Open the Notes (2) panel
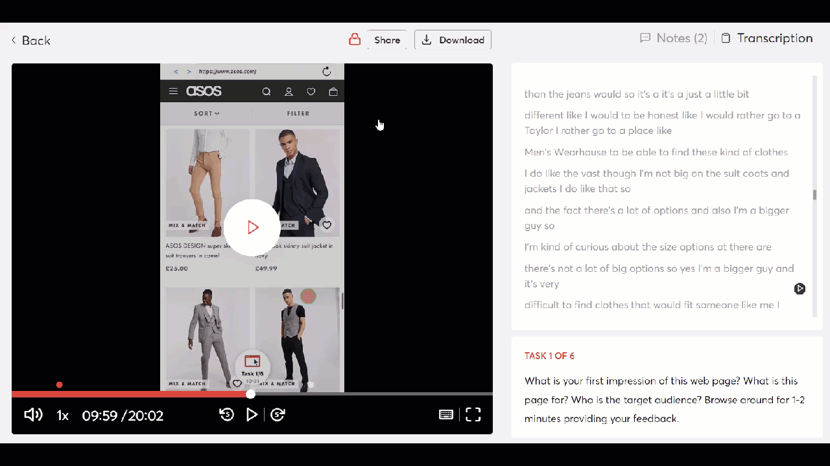The width and height of the screenshot is (830, 466). coord(682,38)
